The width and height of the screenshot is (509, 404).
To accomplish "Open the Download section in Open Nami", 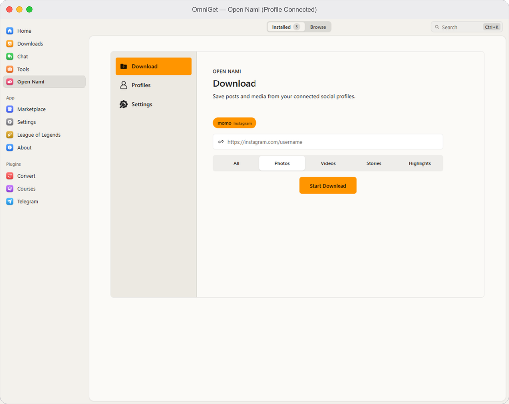I will click(154, 66).
